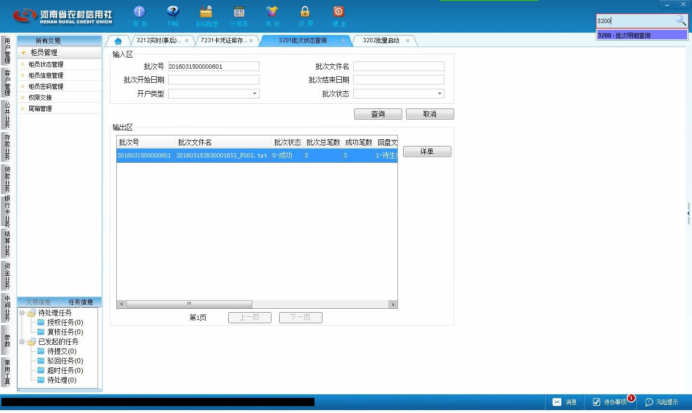The height and width of the screenshot is (413, 692).
Task: Click the 批次结束日期 input field
Action: [398, 80]
